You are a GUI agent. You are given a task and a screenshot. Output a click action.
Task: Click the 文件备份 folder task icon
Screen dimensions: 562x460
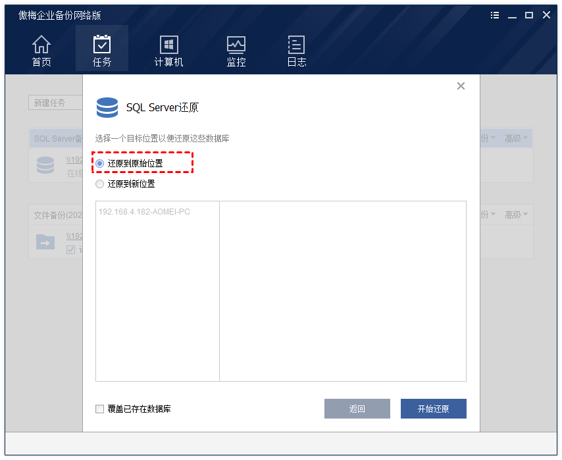[45, 242]
